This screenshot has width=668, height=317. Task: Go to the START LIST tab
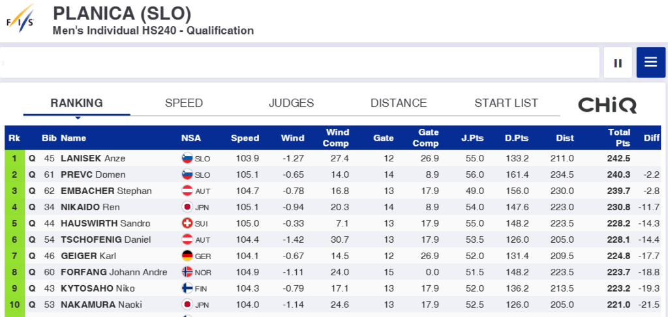tap(506, 103)
